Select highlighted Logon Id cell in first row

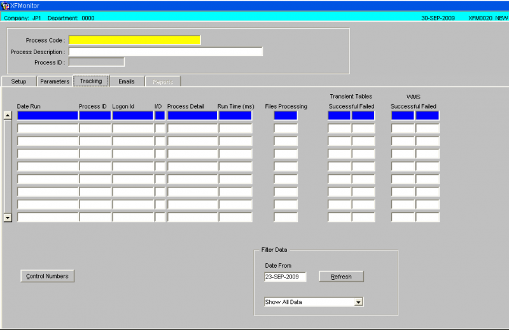133,116
